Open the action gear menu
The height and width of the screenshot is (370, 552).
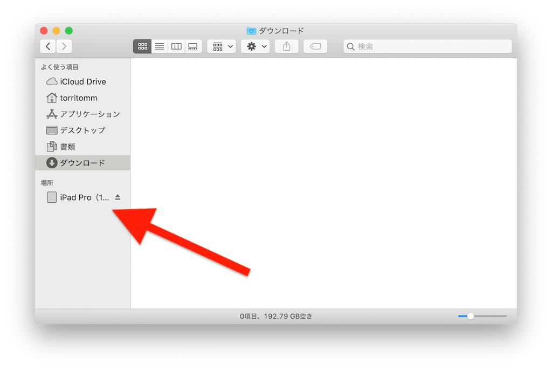click(x=255, y=46)
